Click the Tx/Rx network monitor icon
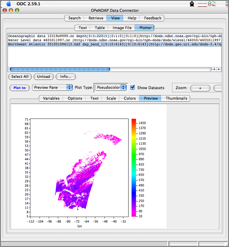Image resolution: width=229 pixels, height=247 pixels. 207,4
